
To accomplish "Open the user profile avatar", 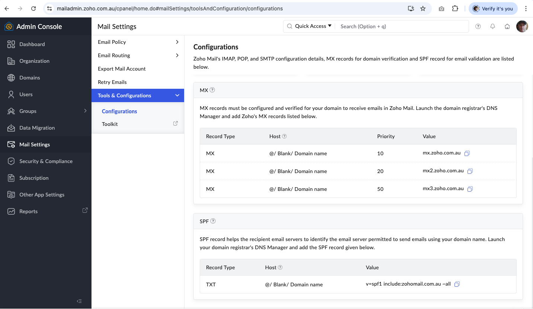I will coord(522,26).
